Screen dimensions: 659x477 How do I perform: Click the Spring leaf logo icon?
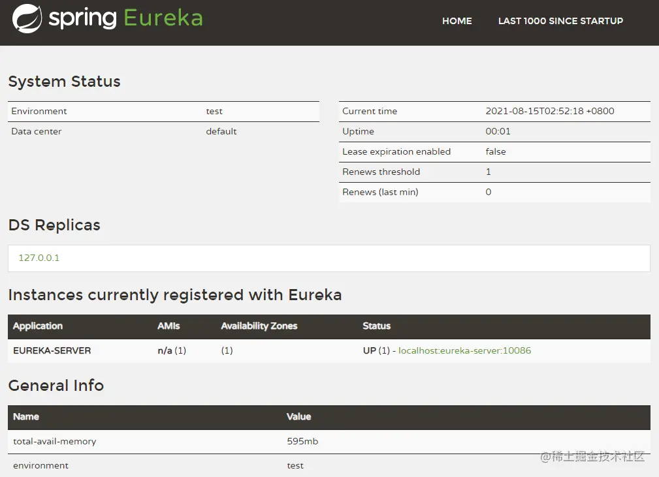click(x=27, y=18)
